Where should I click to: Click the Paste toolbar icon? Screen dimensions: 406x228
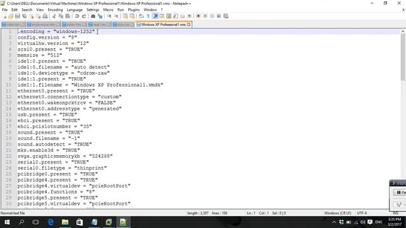(x=68, y=16)
